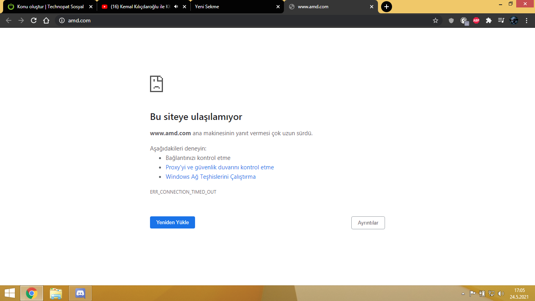
Task: Click the sad page error icon
Action: [x=156, y=84]
